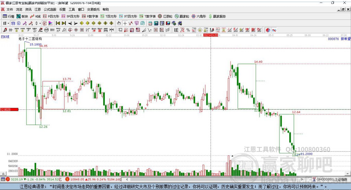Toggle the infinity loop icon
Viewport: 351px width, 190px height.
274,30
